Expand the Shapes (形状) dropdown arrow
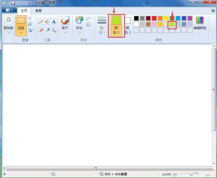This screenshot has height=178, width=217. [x=80, y=33]
